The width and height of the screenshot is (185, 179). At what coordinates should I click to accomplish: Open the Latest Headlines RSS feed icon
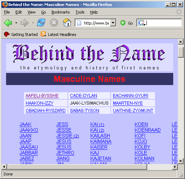coord(43,34)
